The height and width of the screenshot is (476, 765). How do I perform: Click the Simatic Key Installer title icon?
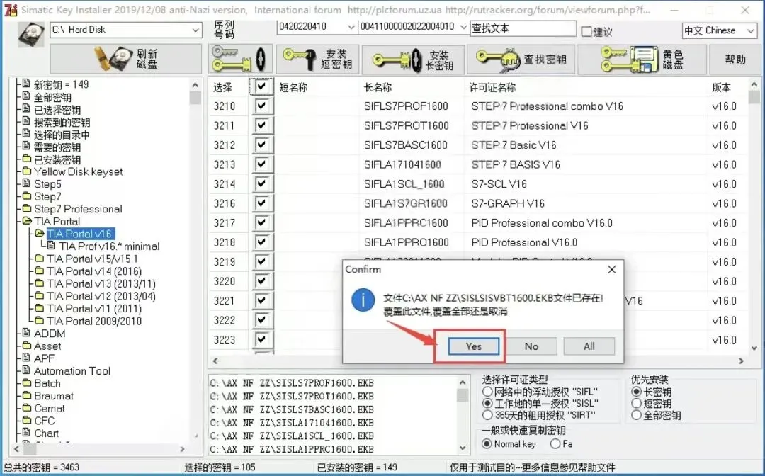(x=10, y=10)
